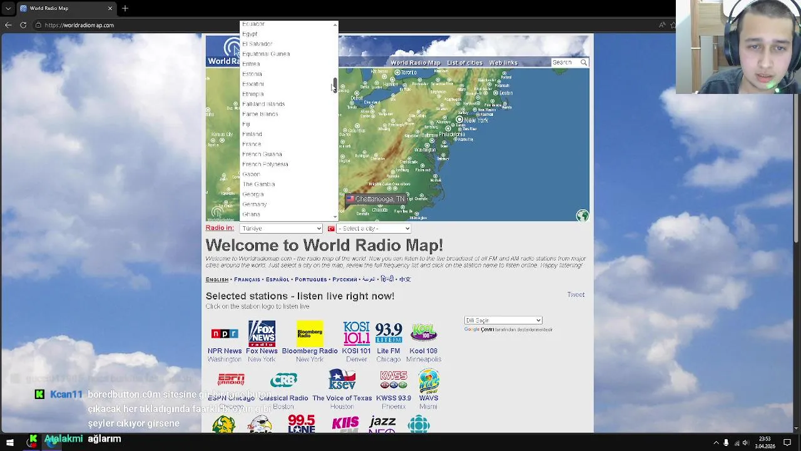Open the 99.5 Lone station logo
This screenshot has height=451, width=801.
(x=302, y=424)
